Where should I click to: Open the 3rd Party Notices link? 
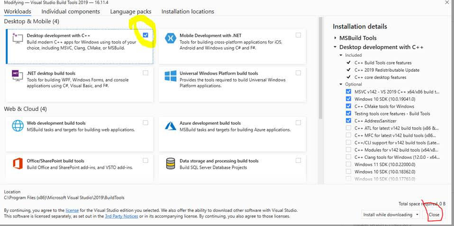[x=122, y=216]
